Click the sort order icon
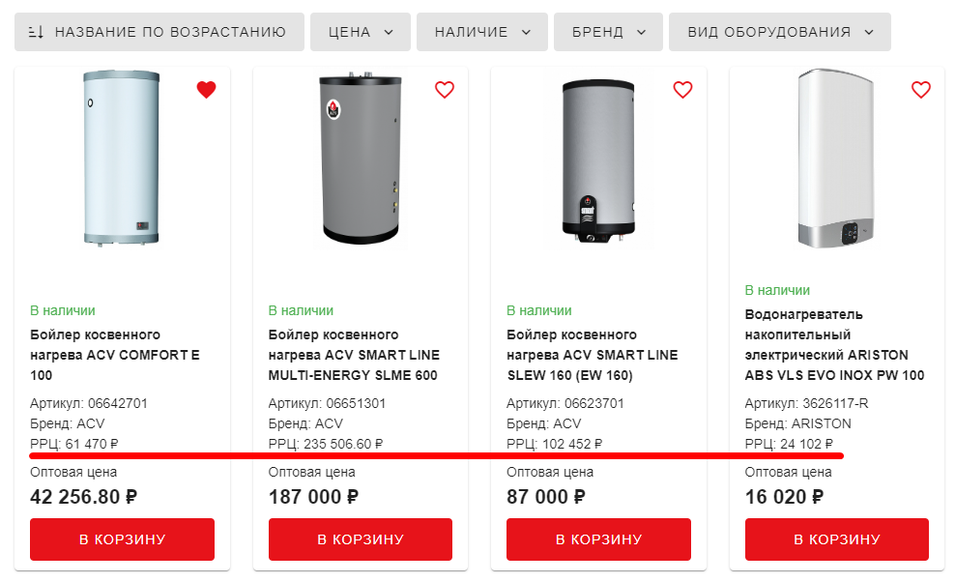This screenshot has width=955, height=582. tap(36, 32)
